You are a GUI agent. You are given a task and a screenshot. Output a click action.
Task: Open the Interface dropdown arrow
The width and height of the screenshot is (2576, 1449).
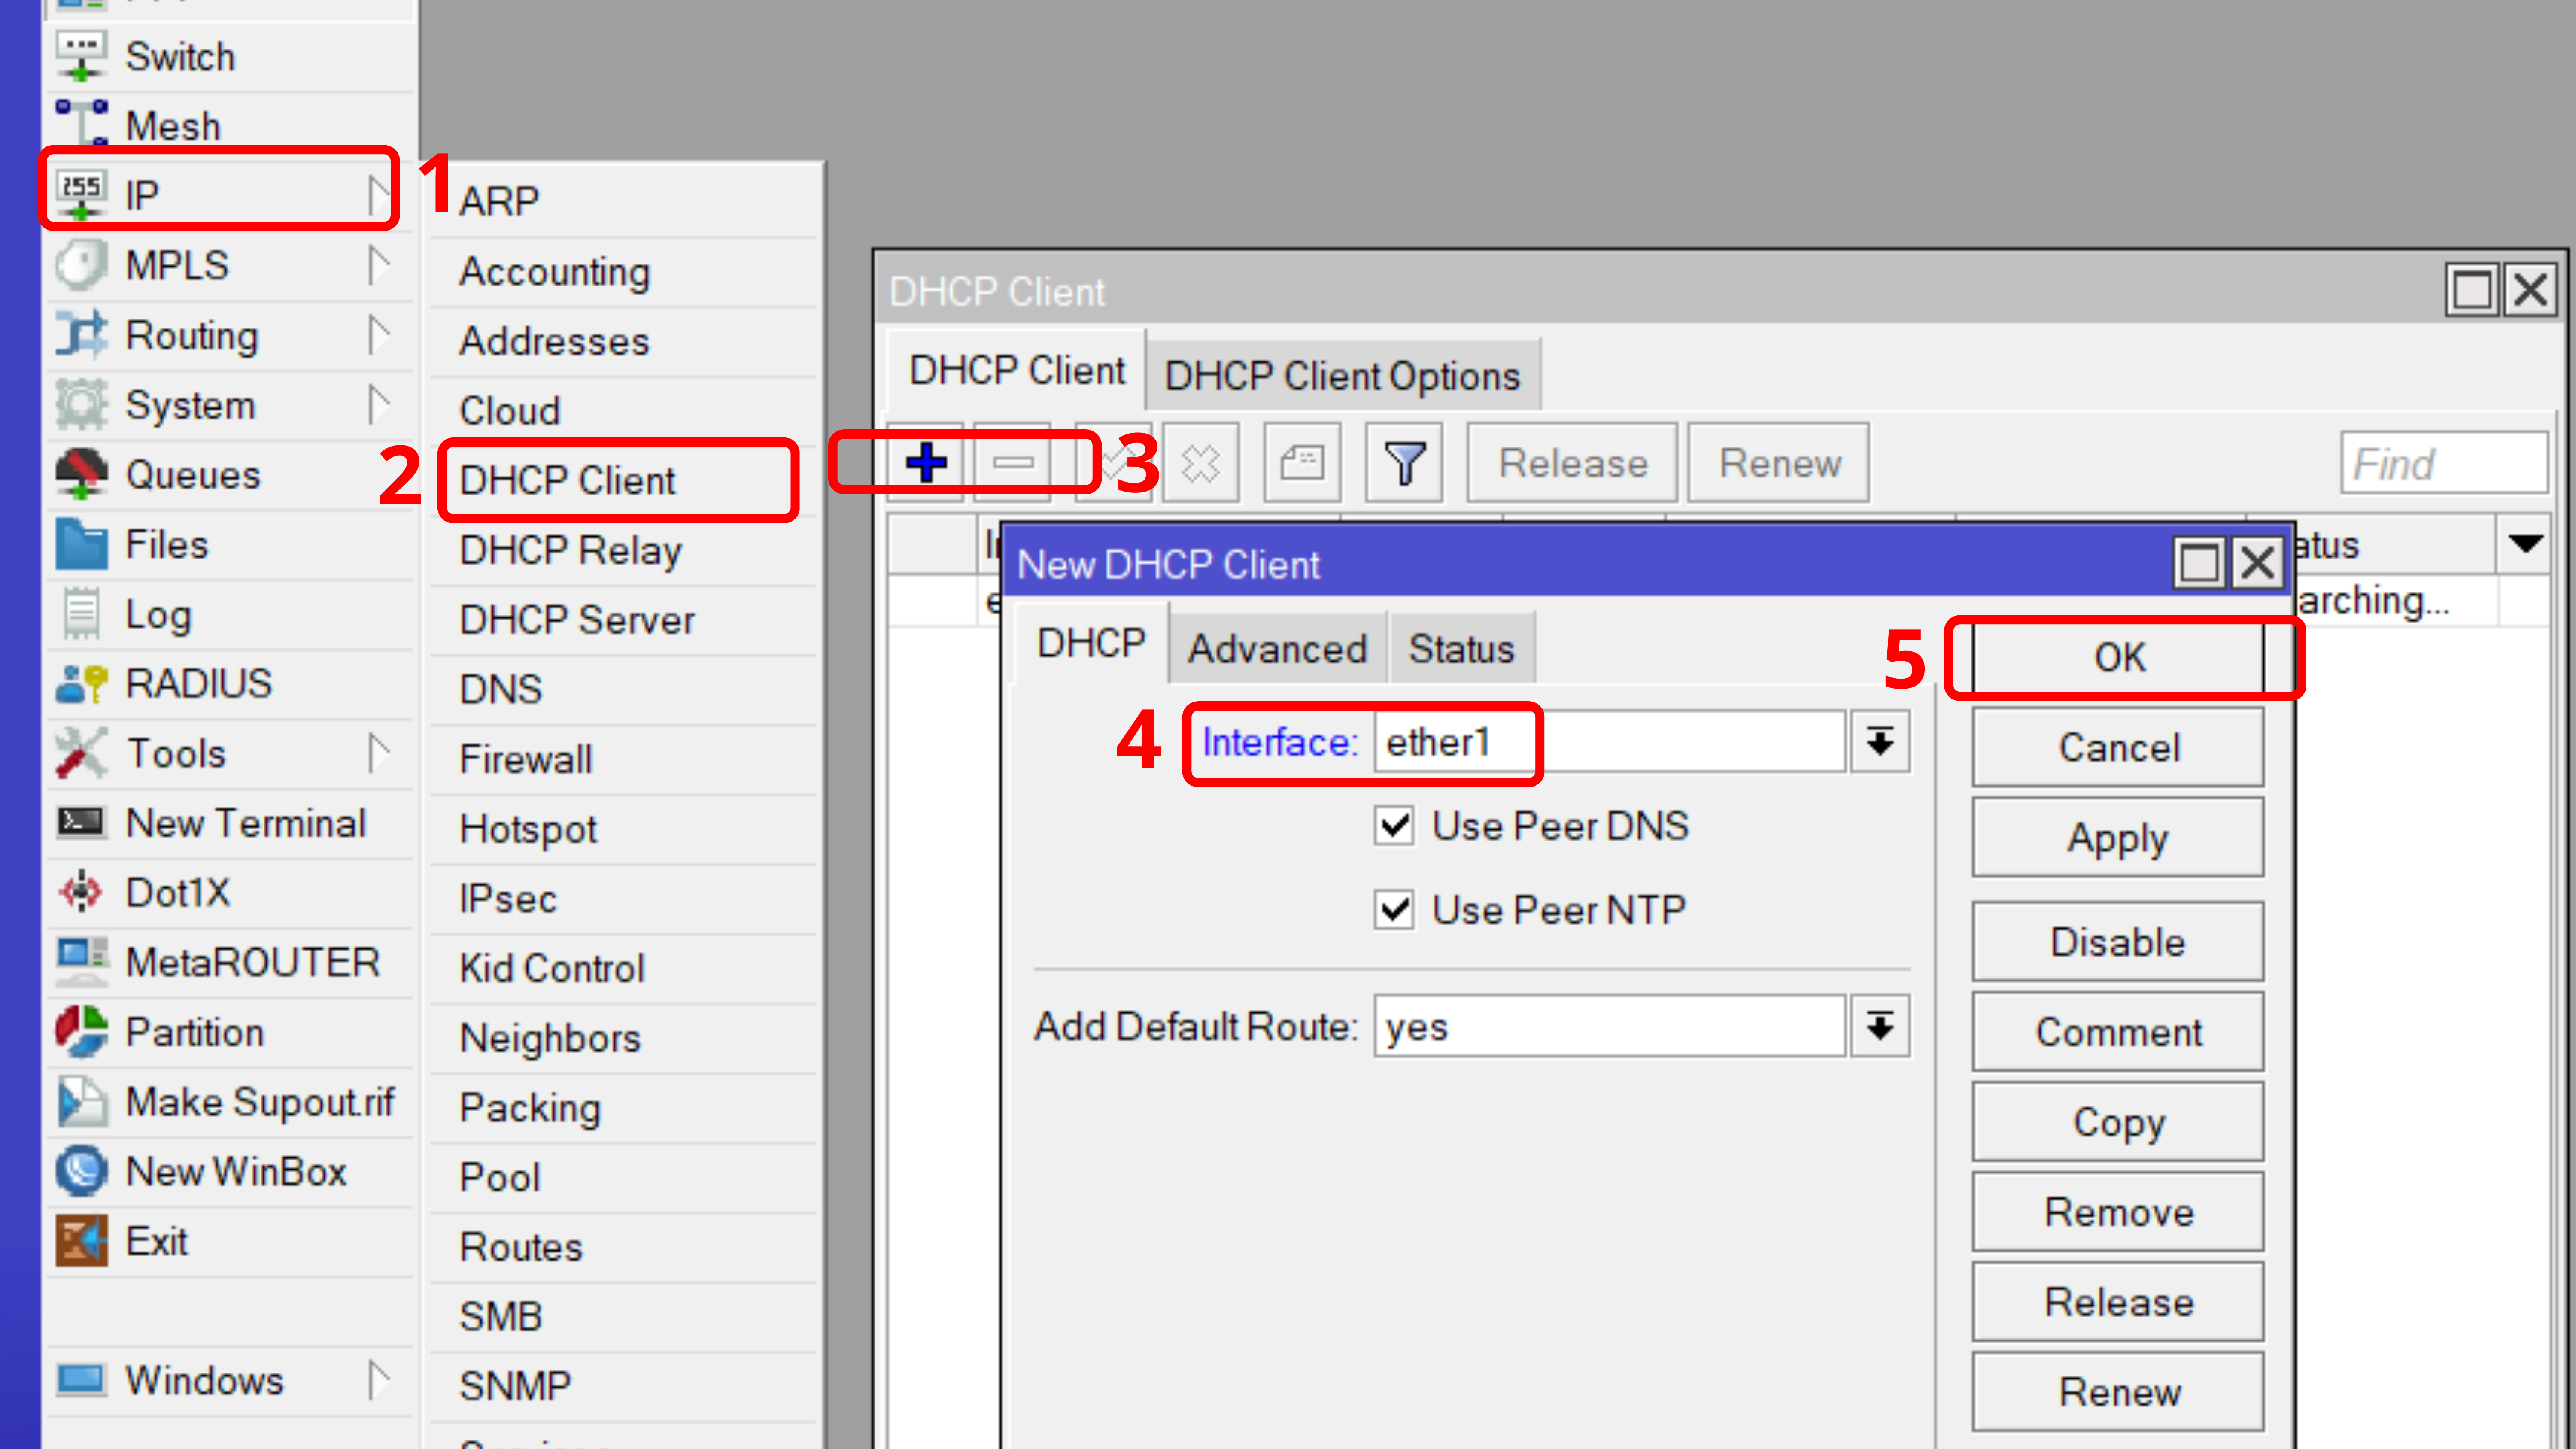point(1879,742)
